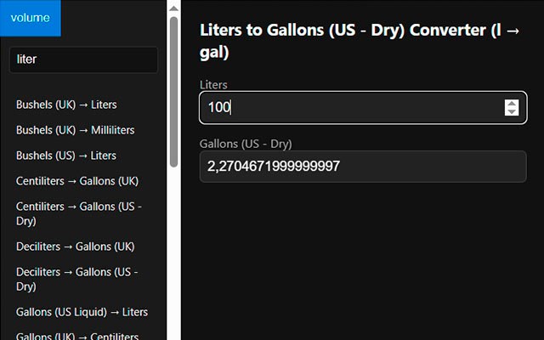The image size is (544, 340).
Task: Open Gallons (UK) → Centiliters converter
Action: point(77,336)
